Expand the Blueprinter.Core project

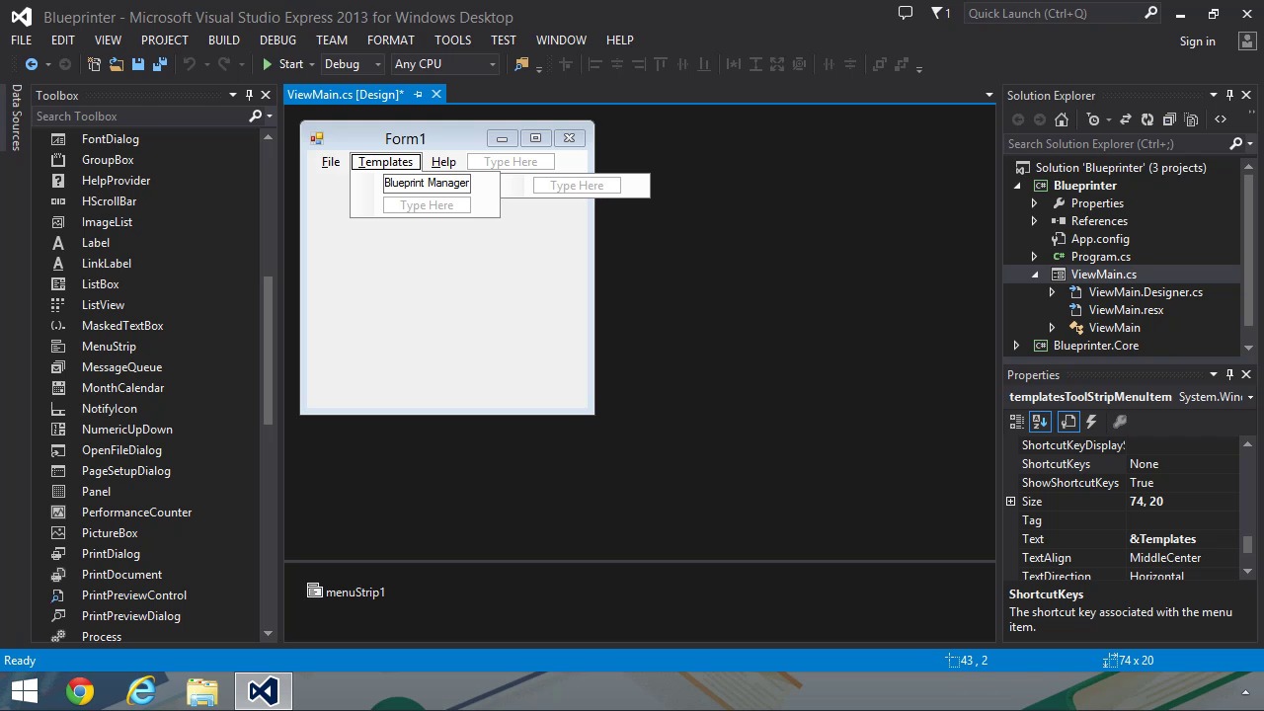tap(1017, 346)
